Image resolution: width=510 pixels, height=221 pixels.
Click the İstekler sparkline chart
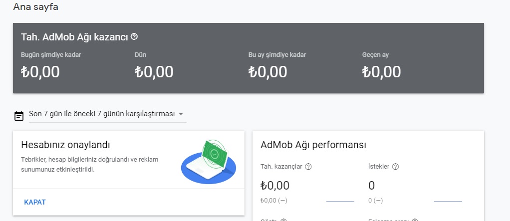click(448, 202)
